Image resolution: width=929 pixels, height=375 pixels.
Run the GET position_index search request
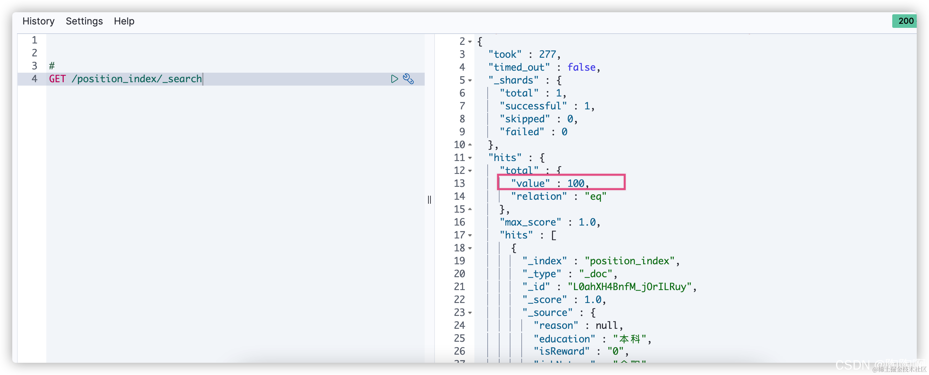(x=394, y=79)
